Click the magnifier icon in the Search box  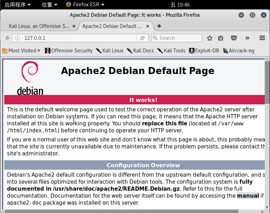pos(155,38)
